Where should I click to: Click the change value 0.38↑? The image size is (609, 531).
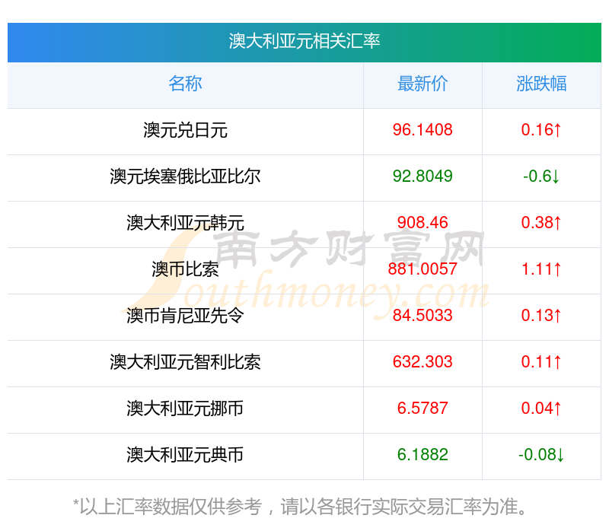click(541, 222)
